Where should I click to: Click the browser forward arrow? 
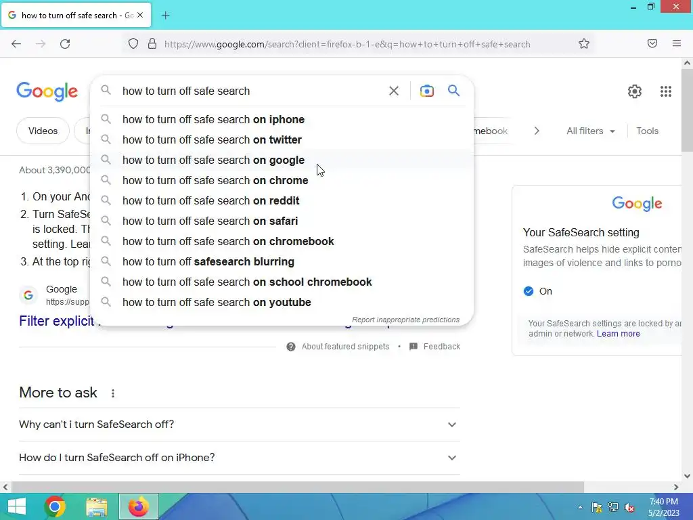point(41,44)
